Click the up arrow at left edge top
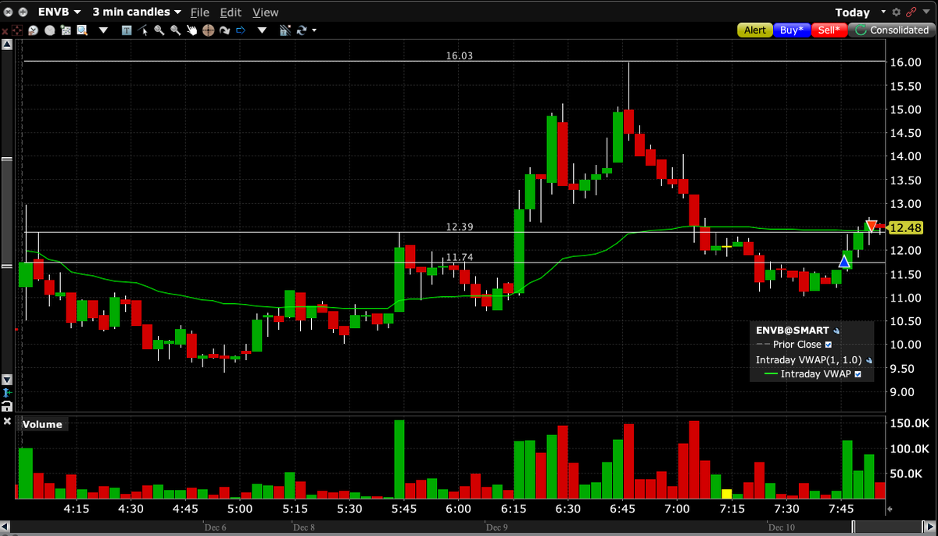 click(7, 45)
